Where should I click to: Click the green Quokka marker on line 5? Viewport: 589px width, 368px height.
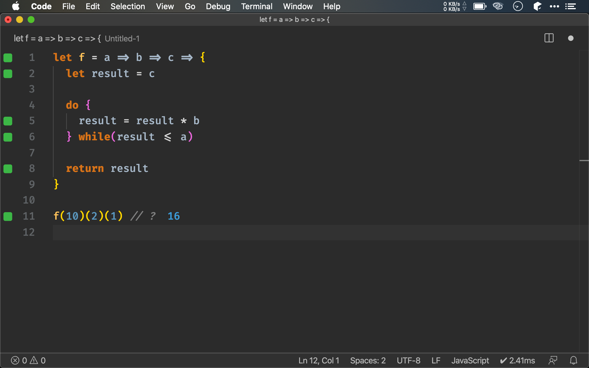(8, 121)
